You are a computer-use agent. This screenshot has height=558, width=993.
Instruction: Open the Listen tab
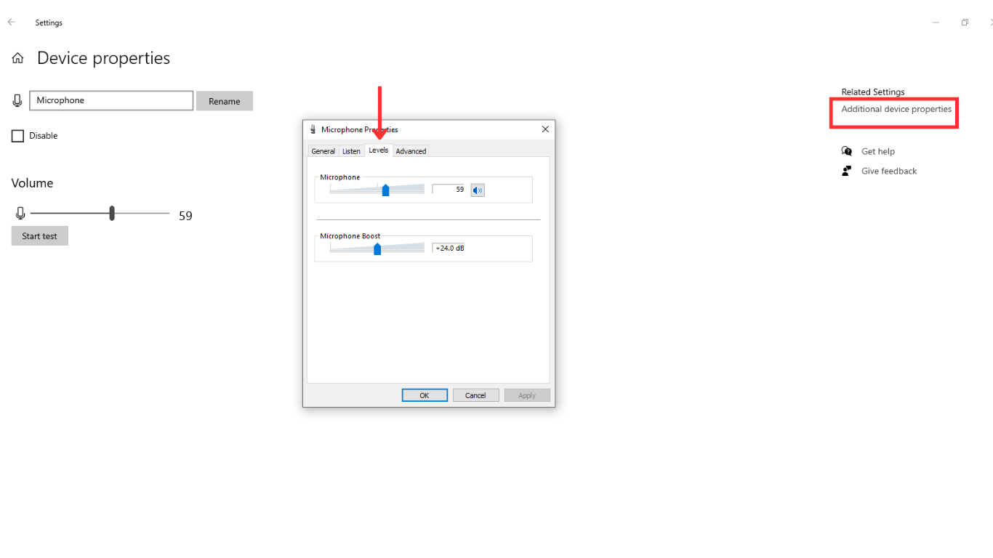coord(351,151)
